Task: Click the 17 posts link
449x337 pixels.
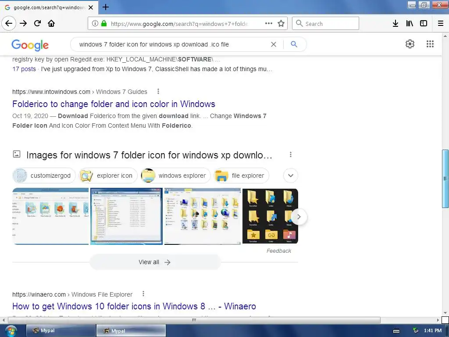Action: (24, 69)
